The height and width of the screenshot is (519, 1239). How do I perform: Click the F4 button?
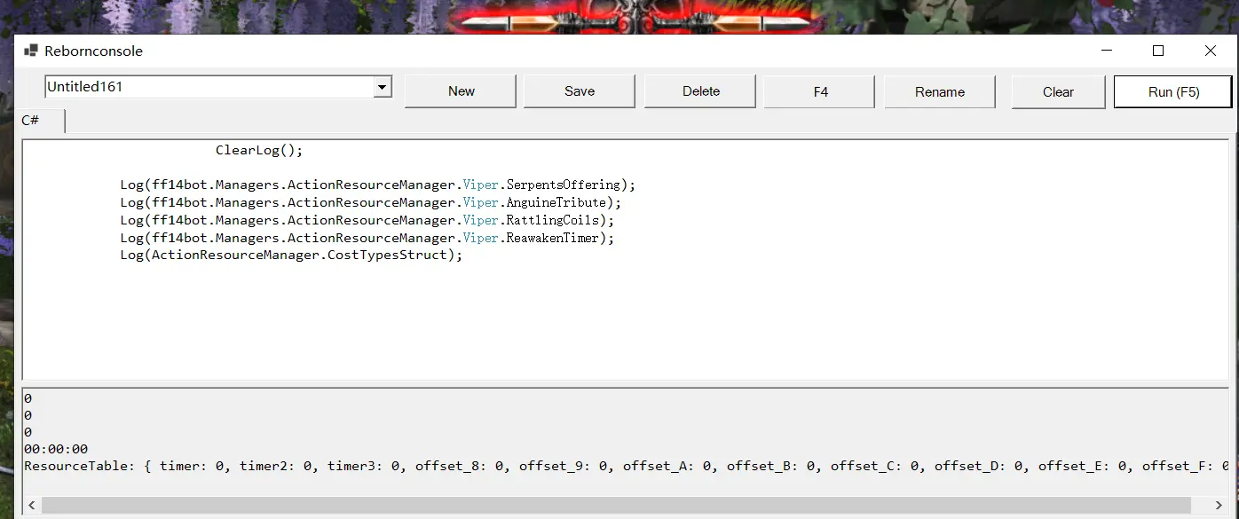[820, 91]
